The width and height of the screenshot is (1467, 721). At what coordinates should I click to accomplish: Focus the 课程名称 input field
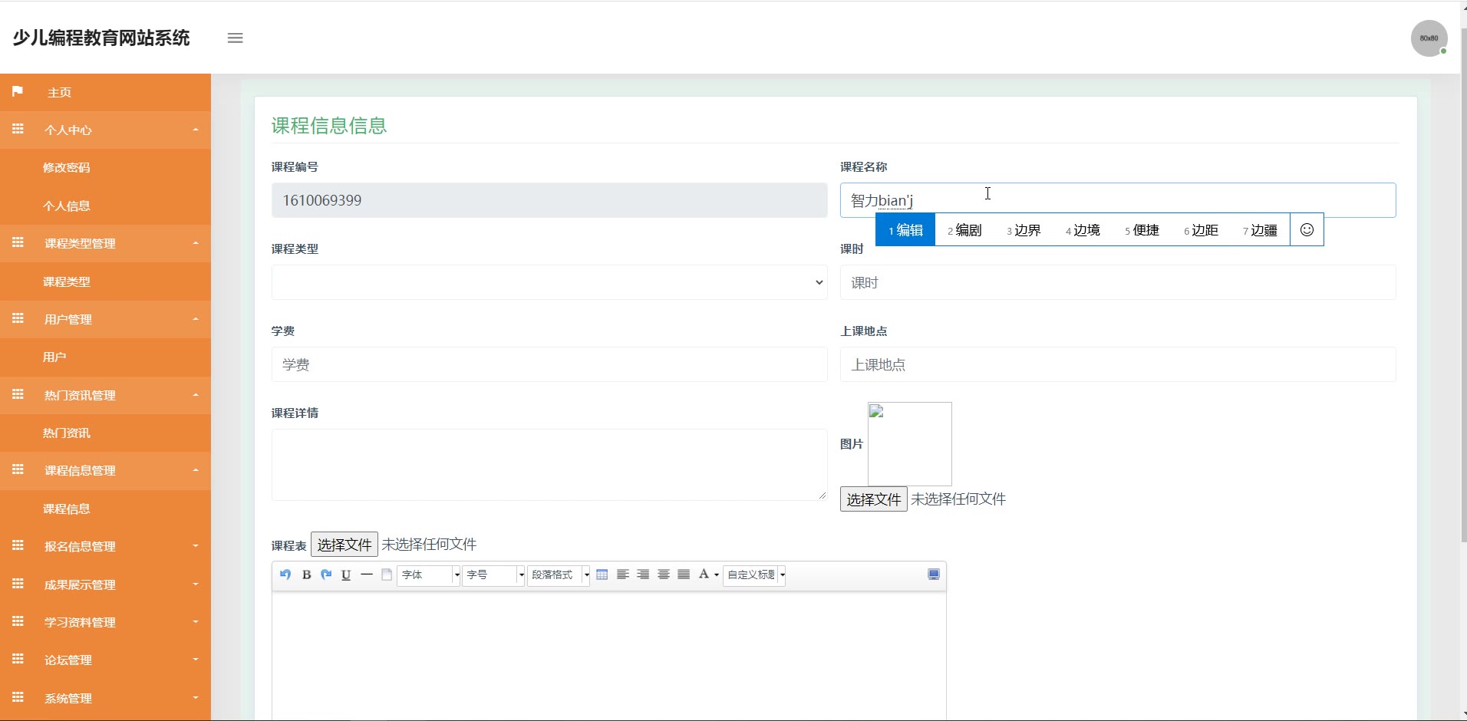pyautogui.click(x=1118, y=200)
